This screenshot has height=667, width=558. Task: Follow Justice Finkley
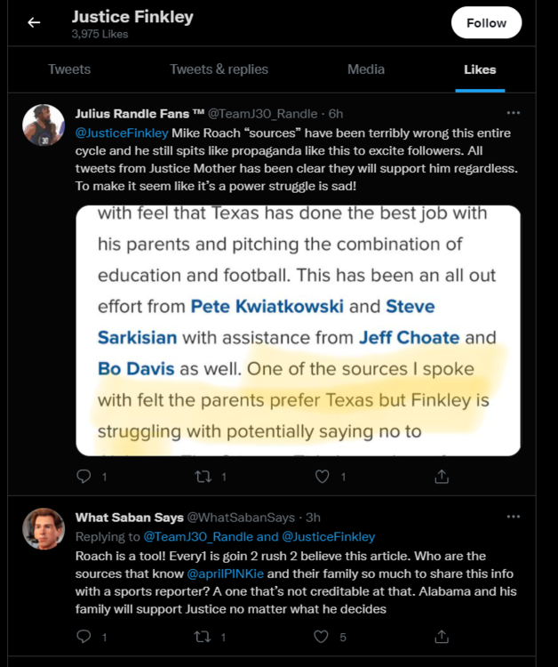coord(486,23)
